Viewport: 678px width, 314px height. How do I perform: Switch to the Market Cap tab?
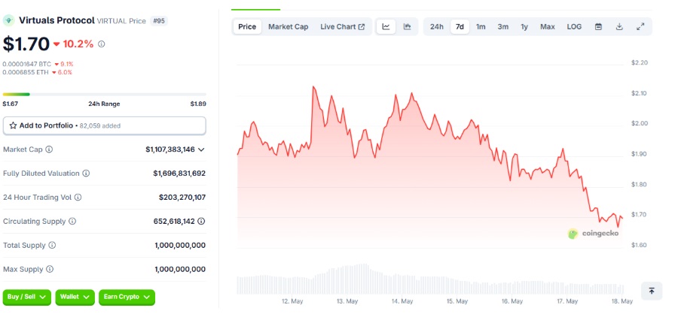point(288,27)
